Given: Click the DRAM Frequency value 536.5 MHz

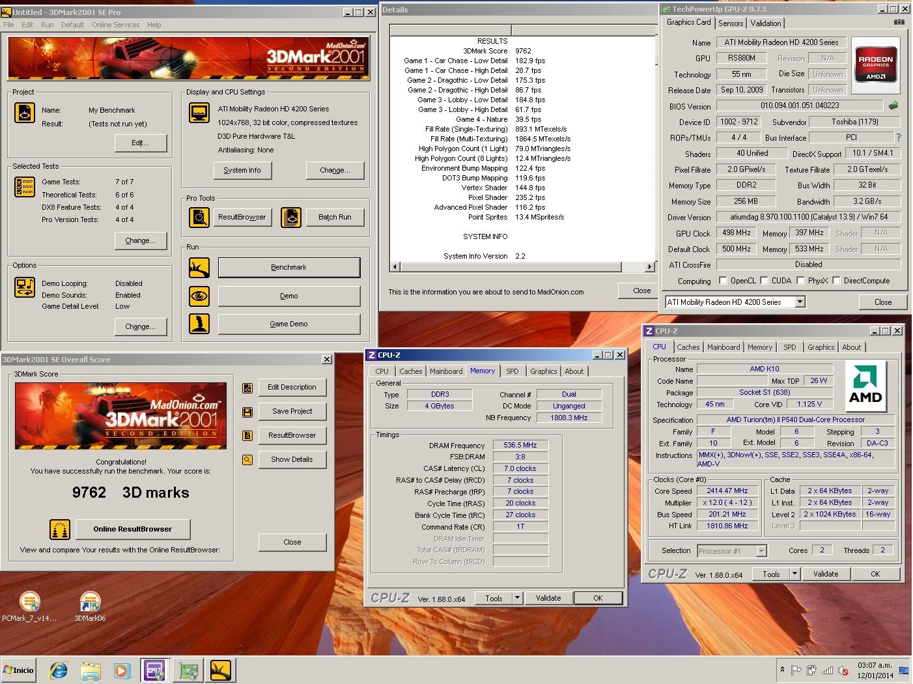Looking at the screenshot, I should pos(520,446).
